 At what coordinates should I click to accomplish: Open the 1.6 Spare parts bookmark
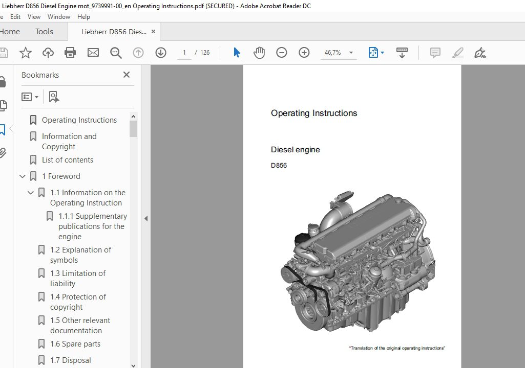point(75,344)
